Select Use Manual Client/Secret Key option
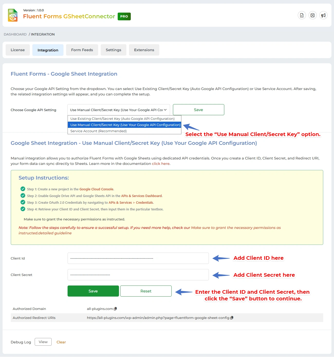Viewport: 334px width, 357px height. pos(125,125)
